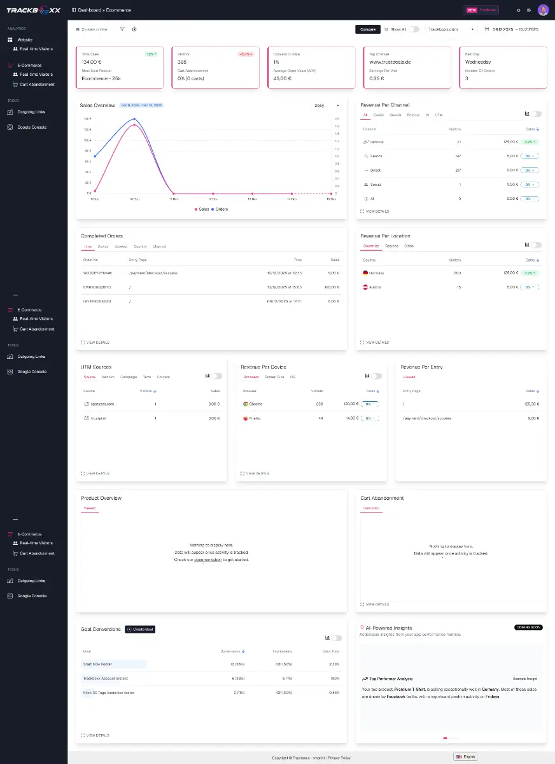Click the sidebar toggle icon before Dashboard breadcrumb
Screen dimensions: 555x764
(x=74, y=10)
